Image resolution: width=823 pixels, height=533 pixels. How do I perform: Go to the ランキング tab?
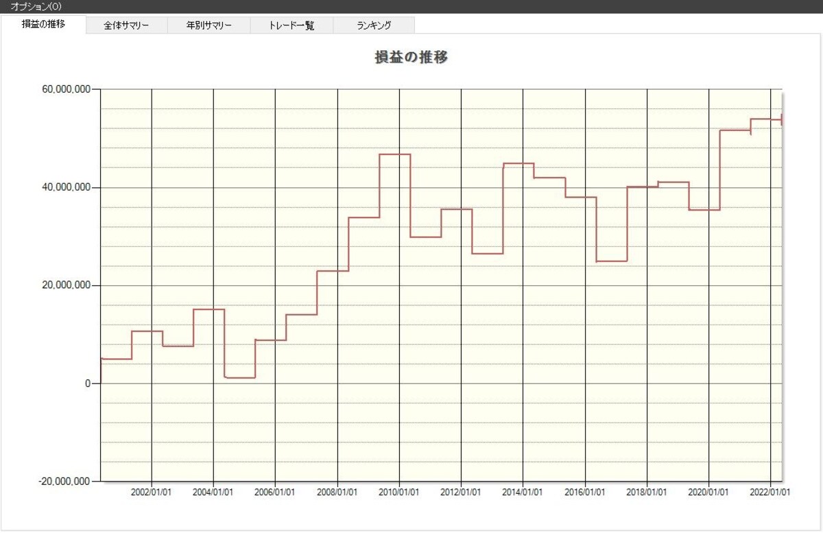374,25
